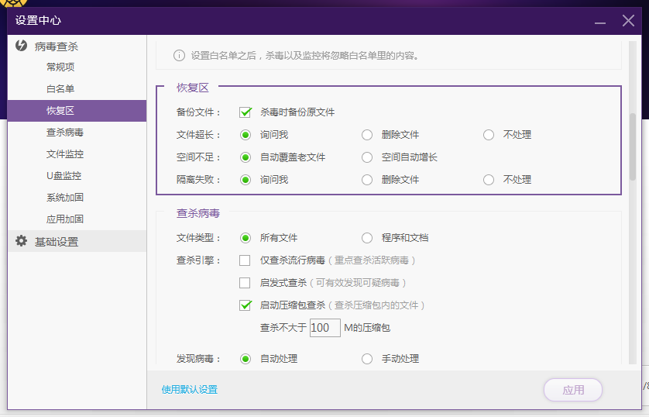Enable 启发式查杀 checkbox

246,283
